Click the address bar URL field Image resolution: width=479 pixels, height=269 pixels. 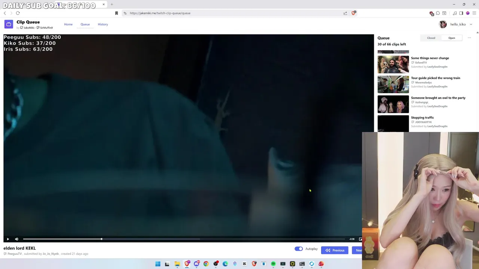[x=236, y=13]
